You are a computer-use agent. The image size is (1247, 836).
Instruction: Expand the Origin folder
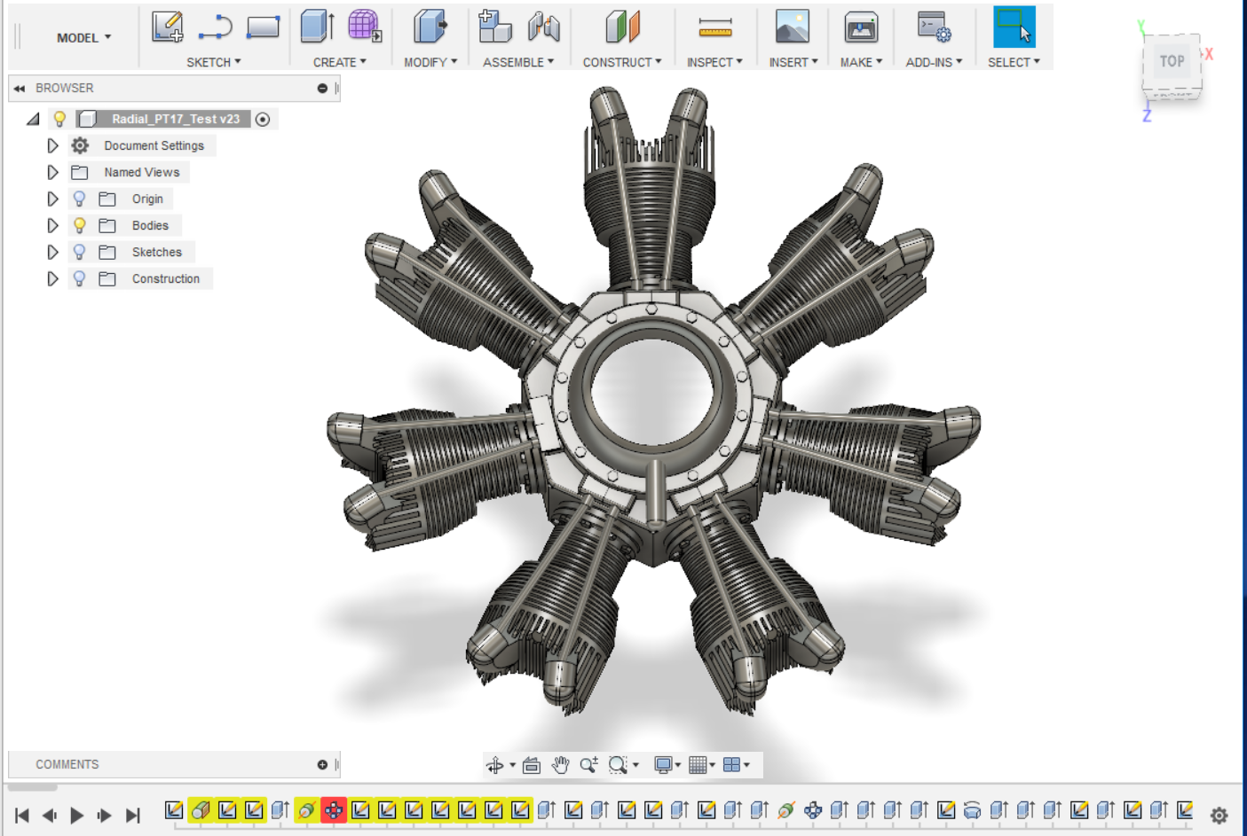point(52,199)
